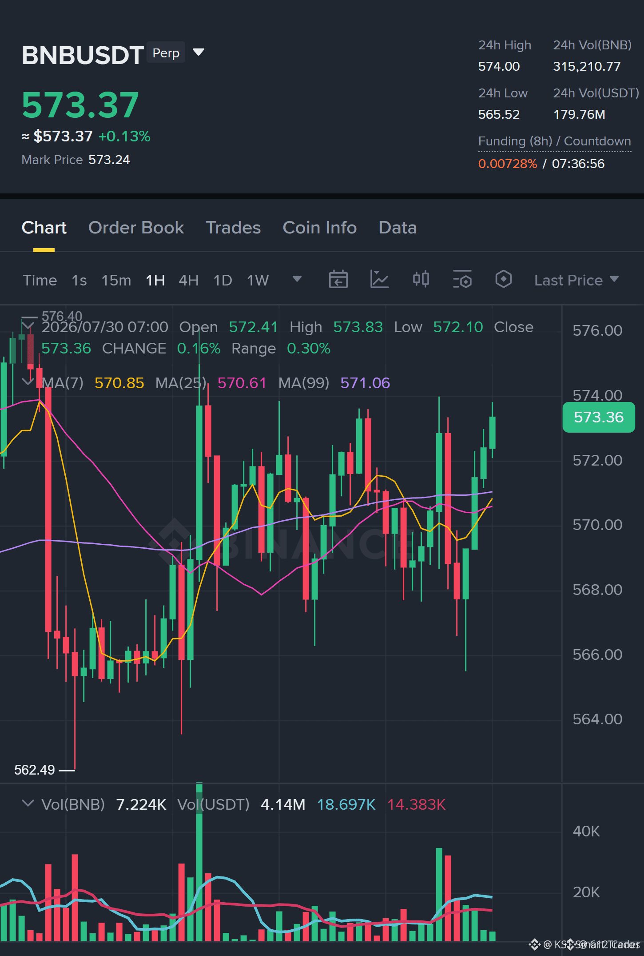Collapse the MA indicator legend
Image resolution: width=644 pixels, height=956 pixels.
(x=28, y=382)
